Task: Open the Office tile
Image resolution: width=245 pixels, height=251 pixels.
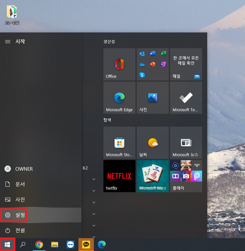Action: 119,64
